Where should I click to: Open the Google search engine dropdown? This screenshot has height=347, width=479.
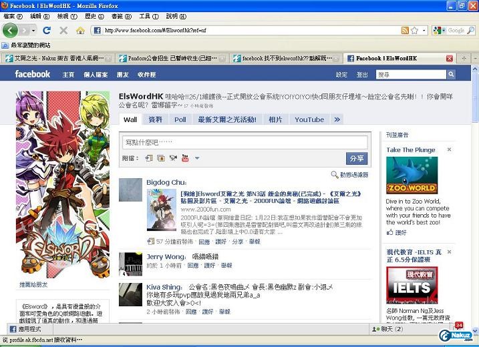(440, 31)
